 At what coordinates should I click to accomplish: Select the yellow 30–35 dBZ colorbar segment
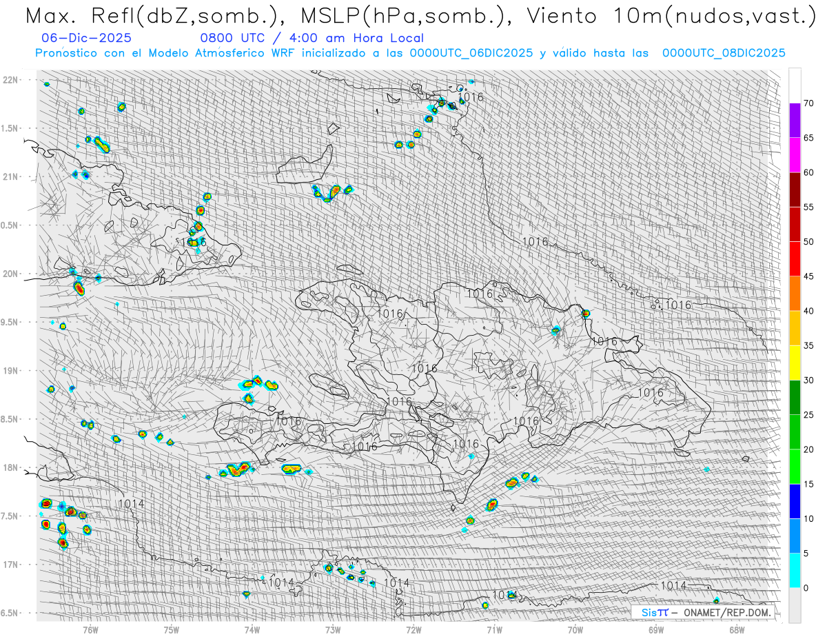pos(795,363)
